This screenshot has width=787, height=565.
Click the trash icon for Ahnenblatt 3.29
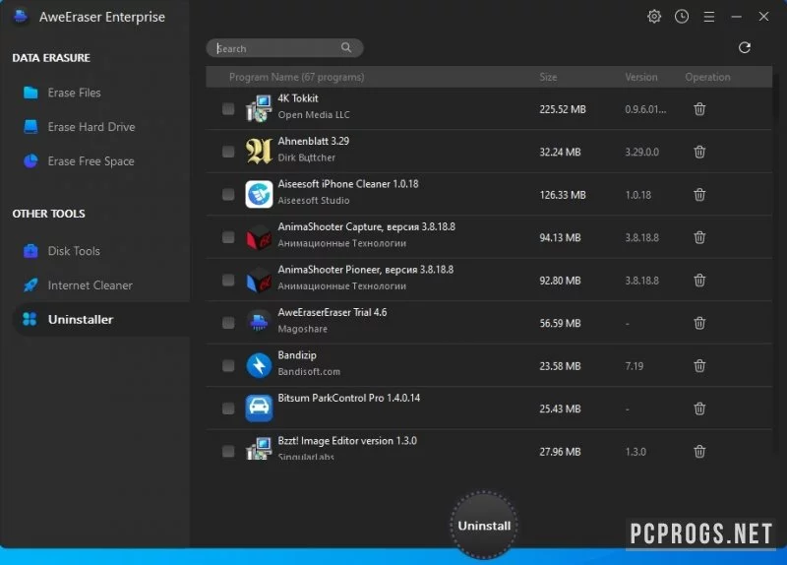[x=699, y=152]
